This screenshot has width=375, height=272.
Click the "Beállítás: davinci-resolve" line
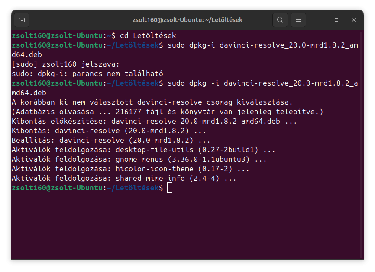click(x=111, y=140)
